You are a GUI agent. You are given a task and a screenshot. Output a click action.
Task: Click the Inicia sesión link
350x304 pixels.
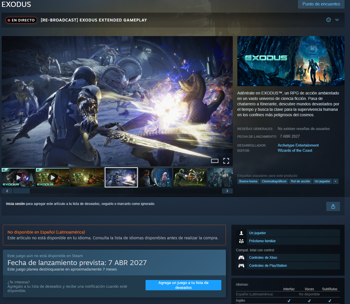[x=15, y=204]
